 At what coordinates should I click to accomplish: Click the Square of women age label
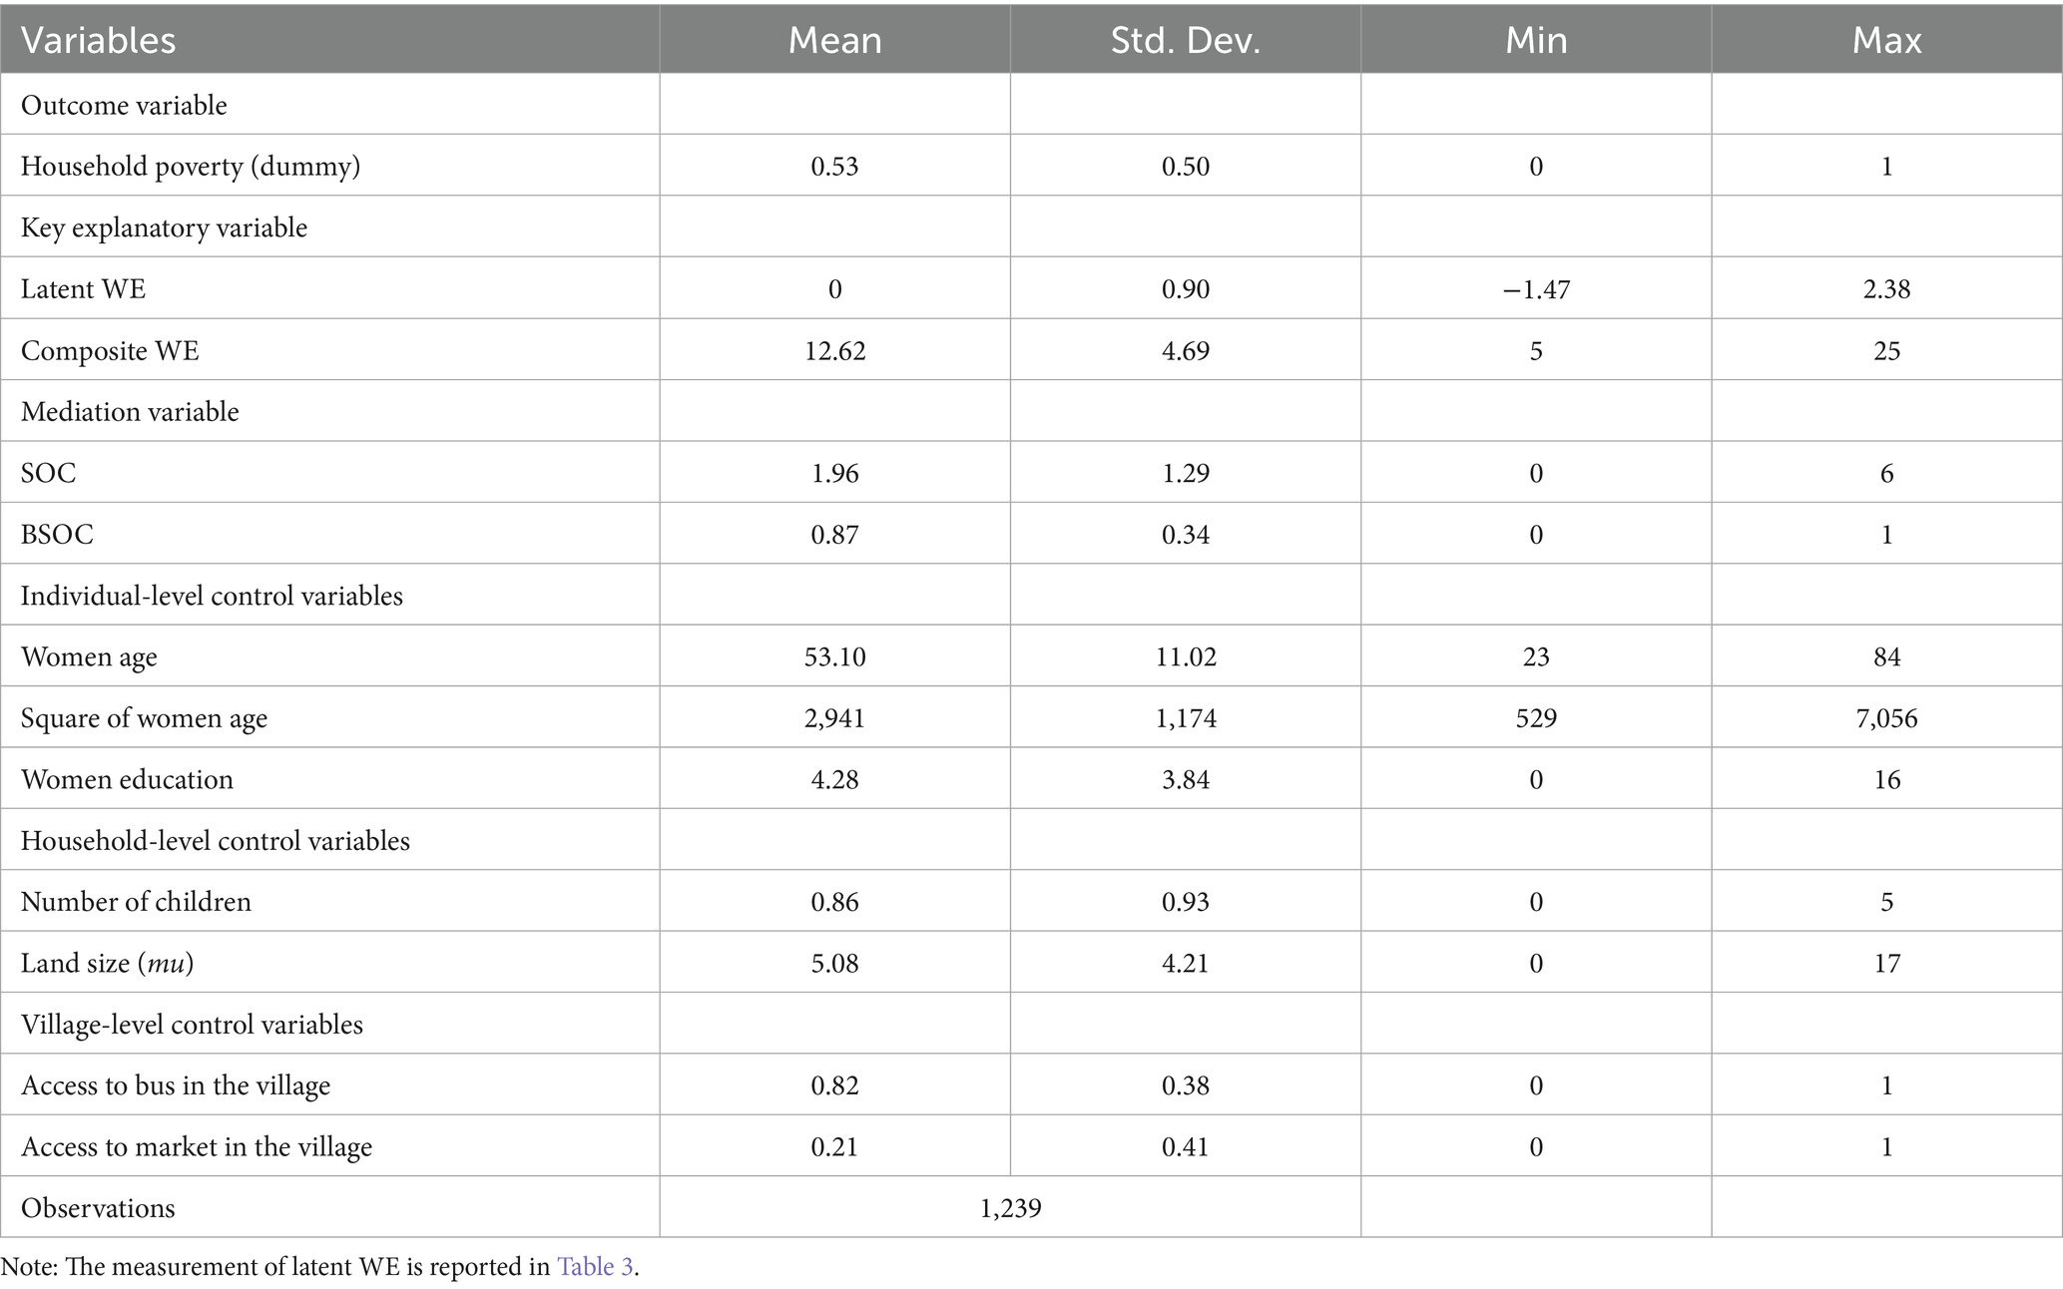point(144,718)
